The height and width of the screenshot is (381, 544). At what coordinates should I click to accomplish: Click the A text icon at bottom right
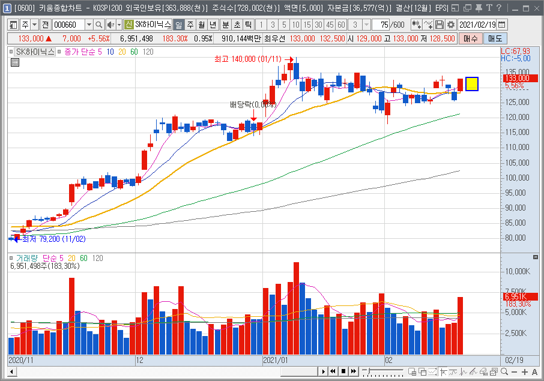[x=534, y=371]
